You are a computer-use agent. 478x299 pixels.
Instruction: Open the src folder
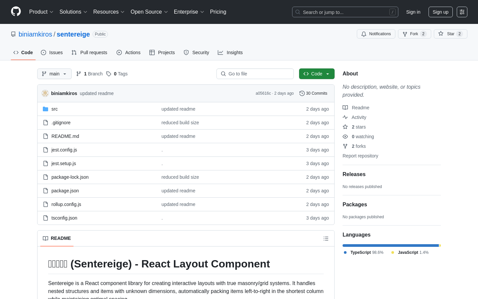[x=54, y=109]
